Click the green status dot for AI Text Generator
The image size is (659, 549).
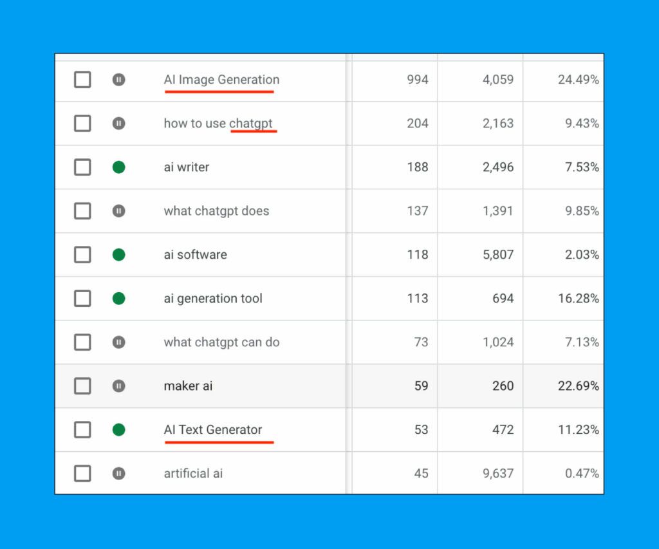point(119,430)
